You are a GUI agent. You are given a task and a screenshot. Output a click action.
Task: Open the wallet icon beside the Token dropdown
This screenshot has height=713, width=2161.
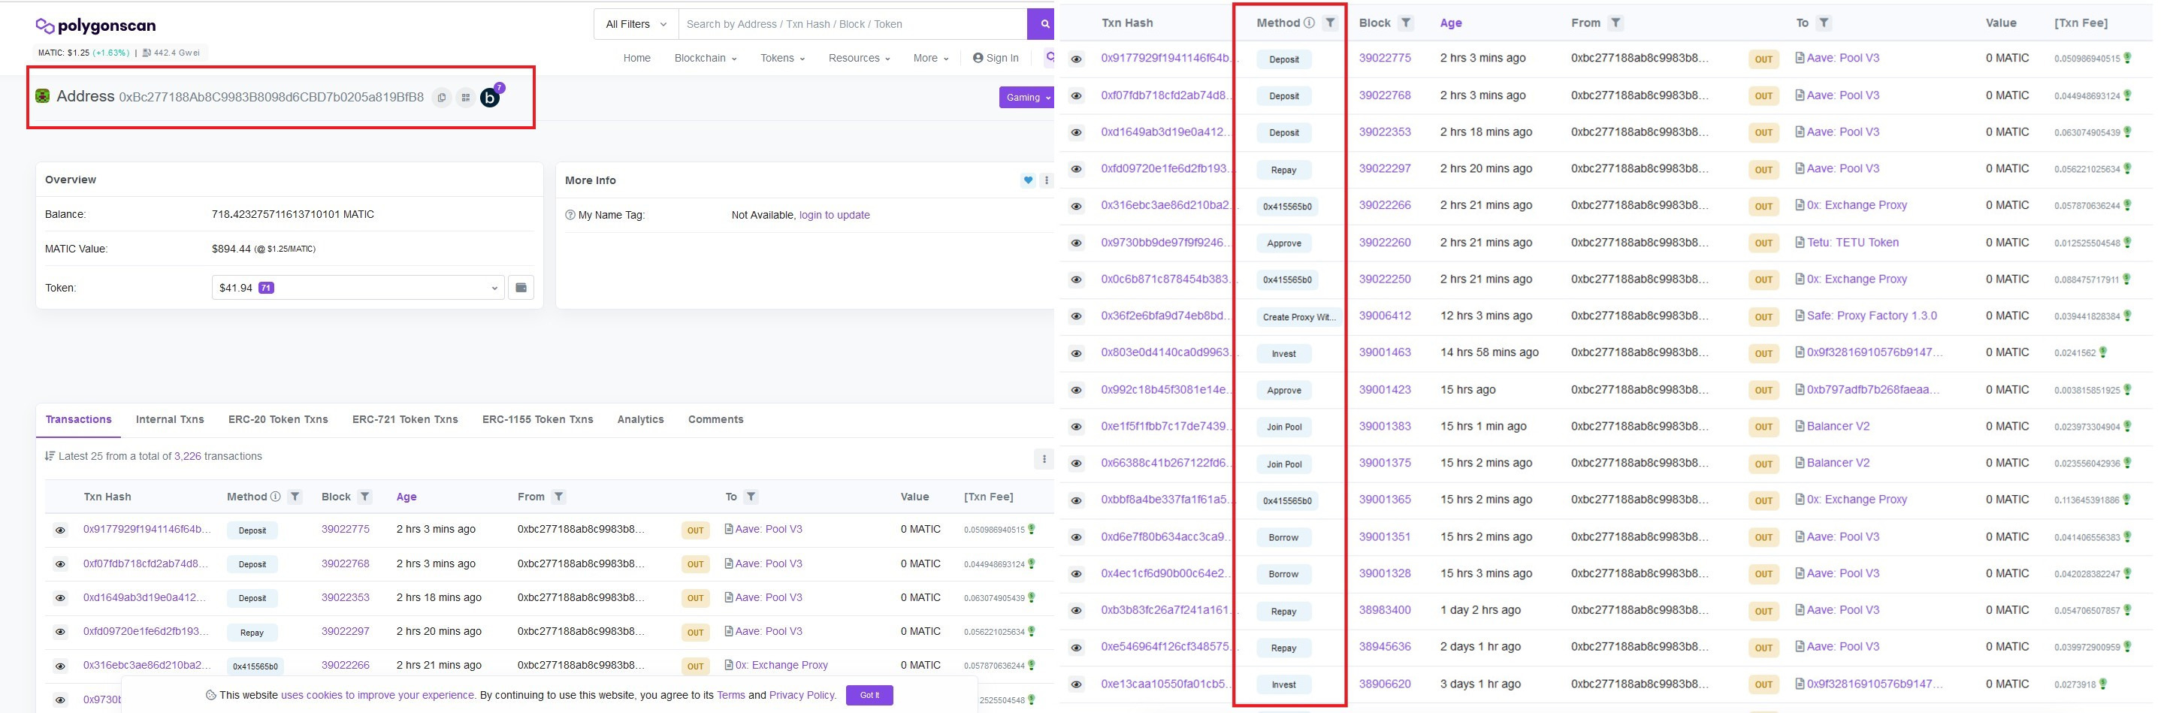pos(521,288)
